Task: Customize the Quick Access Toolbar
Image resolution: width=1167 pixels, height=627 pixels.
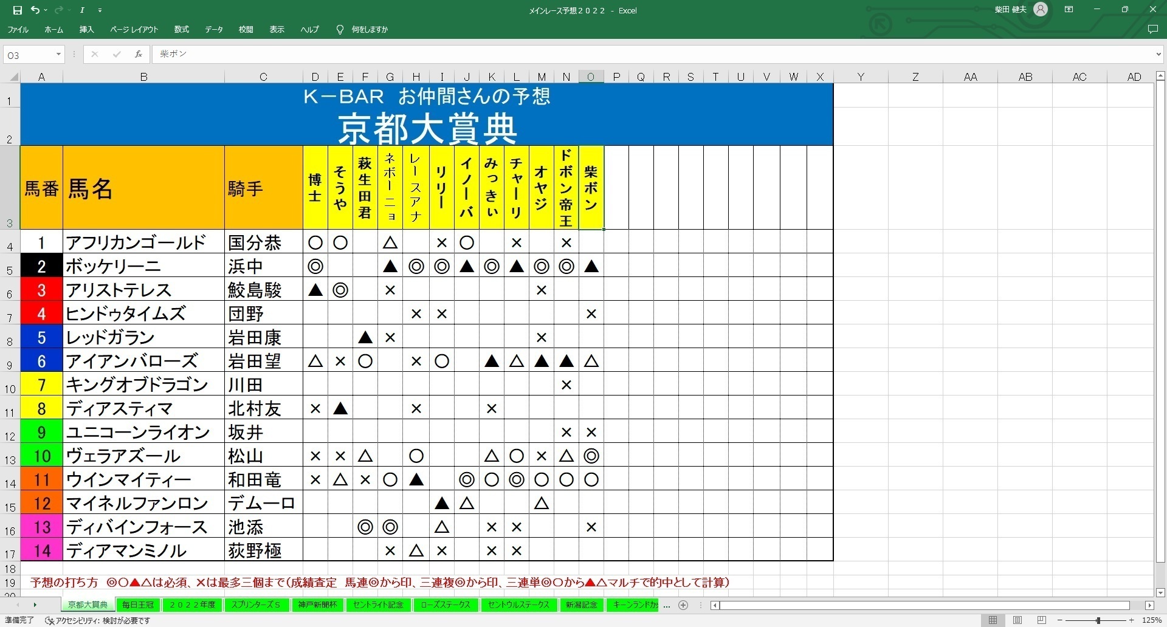Action: [100, 10]
